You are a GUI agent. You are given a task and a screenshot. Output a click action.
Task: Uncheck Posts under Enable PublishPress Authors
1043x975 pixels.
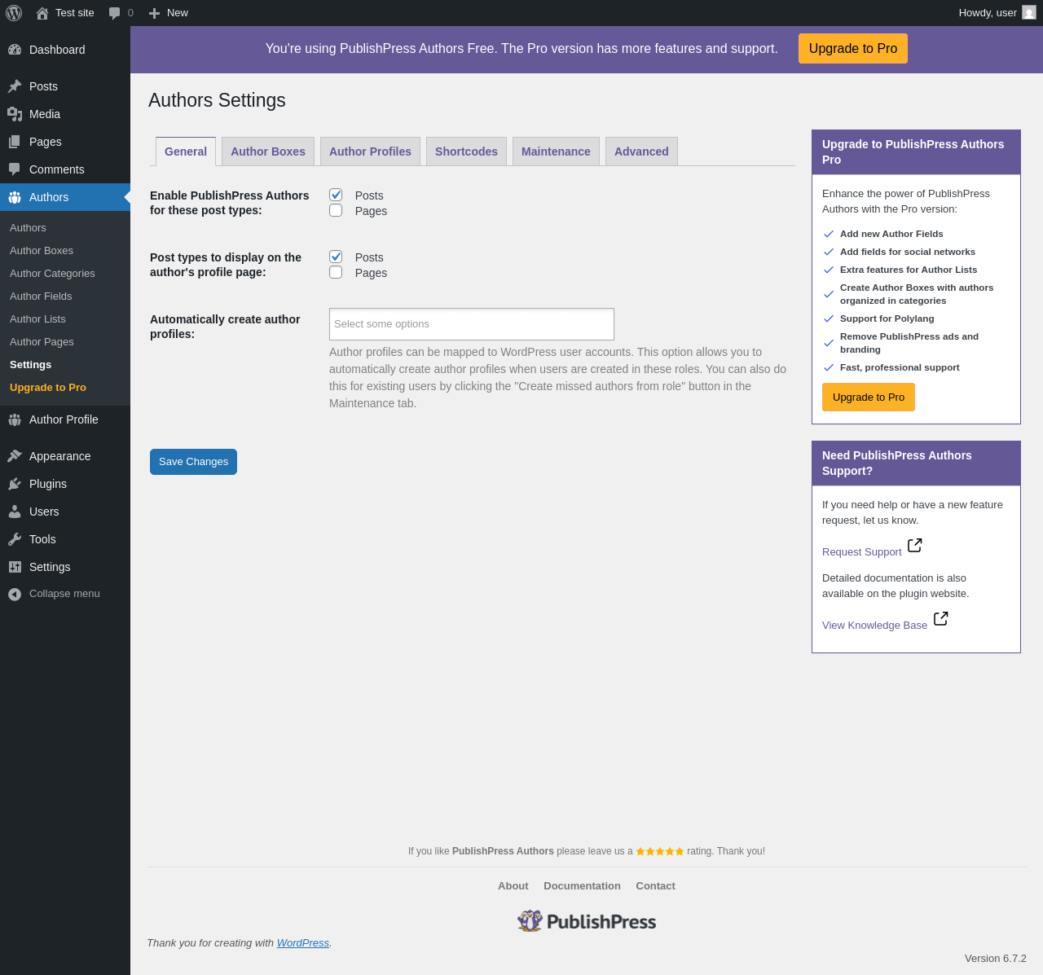pyautogui.click(x=336, y=195)
